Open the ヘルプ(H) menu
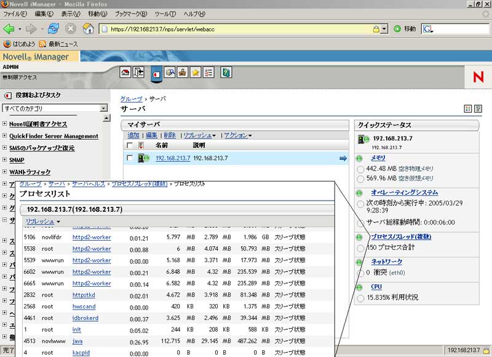This screenshot has height=357, width=492. [194, 14]
